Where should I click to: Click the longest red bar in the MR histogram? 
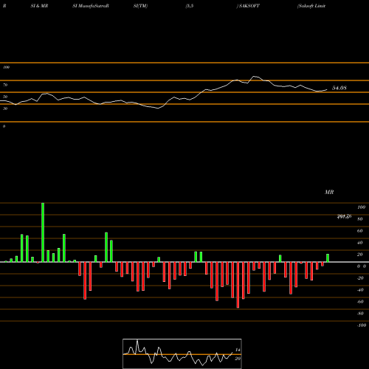pos(238,285)
